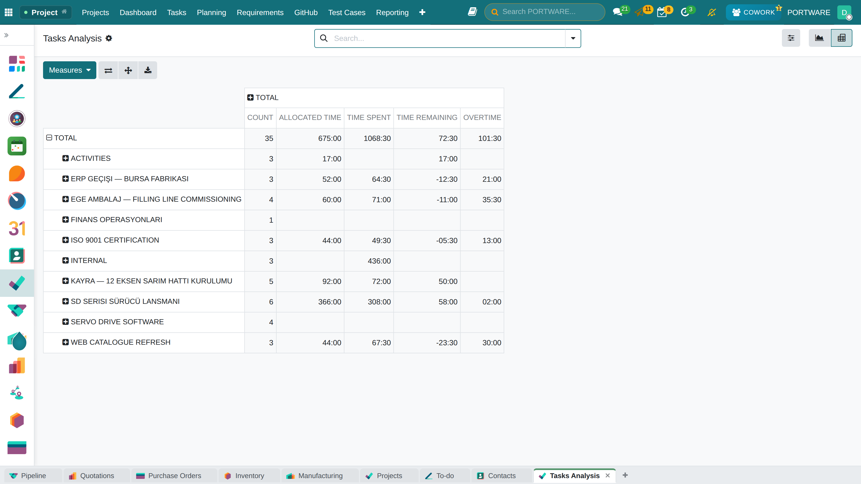Viewport: 861px width, 484px height.
Task: Expand all pivot rows with arrows icon
Action: click(x=128, y=70)
